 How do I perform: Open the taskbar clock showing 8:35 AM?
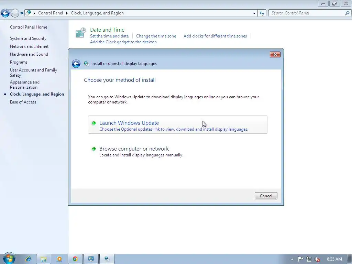click(x=334, y=259)
